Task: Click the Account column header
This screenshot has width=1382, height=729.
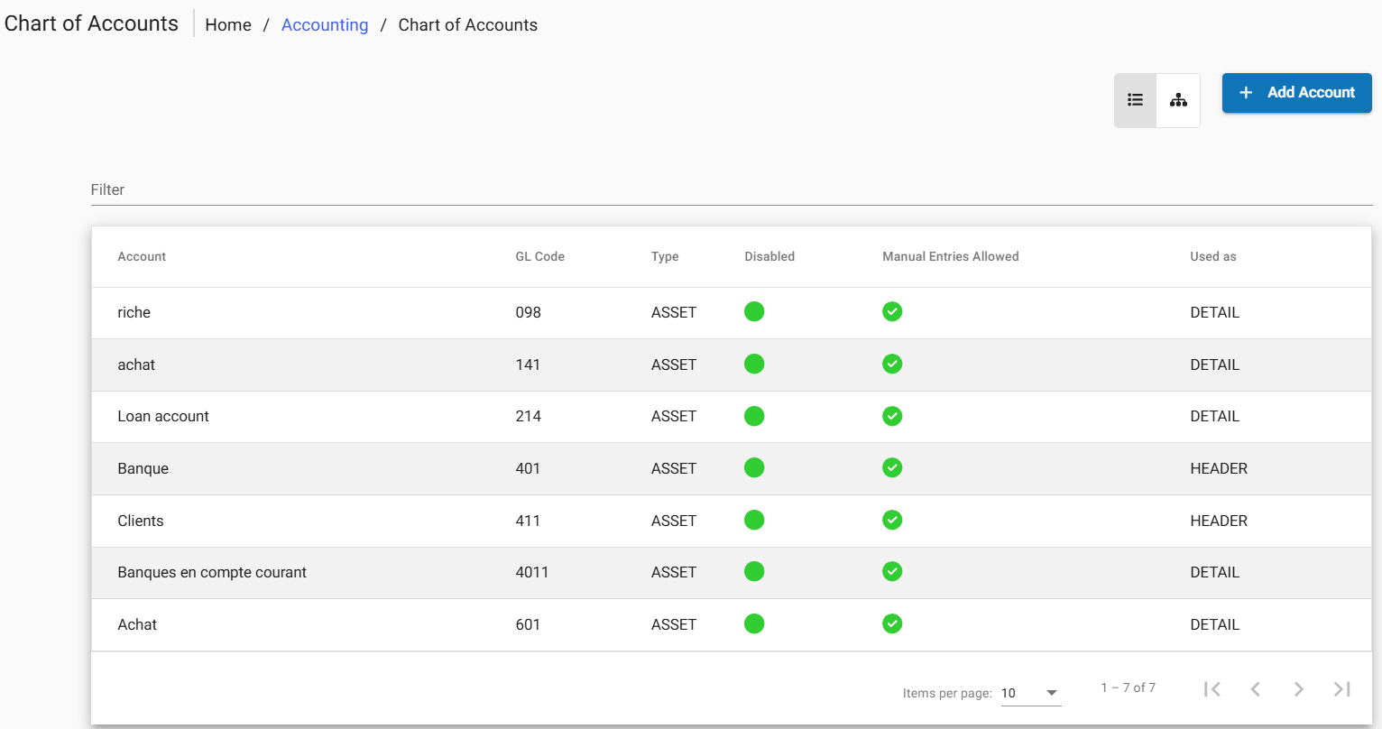Action: click(142, 256)
